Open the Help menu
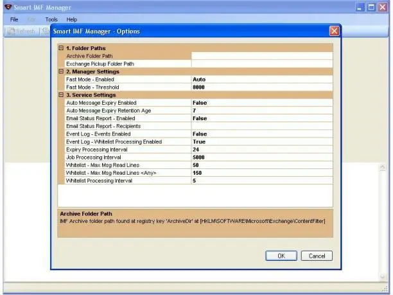 tap(72, 19)
